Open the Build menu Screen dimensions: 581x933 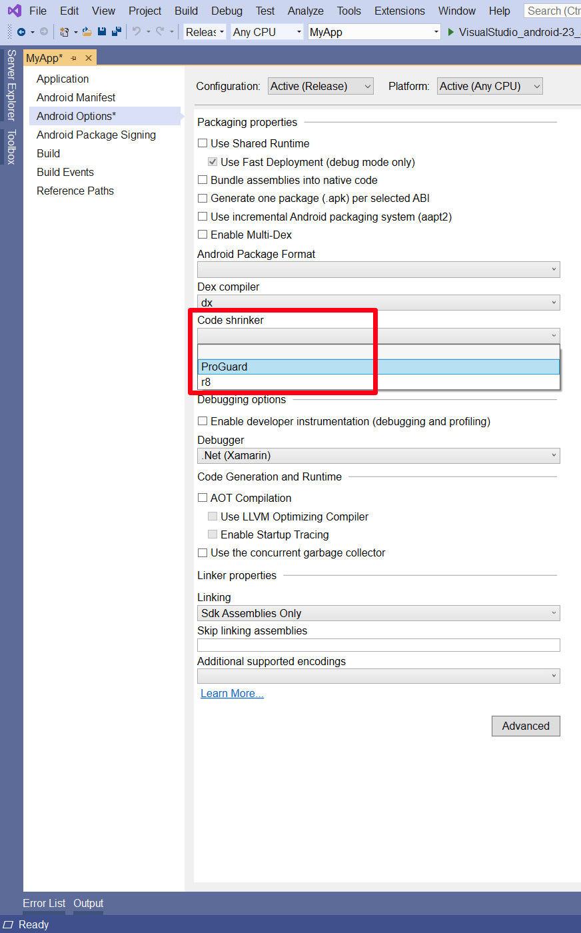186,11
